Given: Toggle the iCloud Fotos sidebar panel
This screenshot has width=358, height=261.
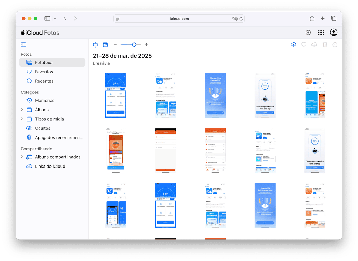Looking at the screenshot, I should [24, 45].
